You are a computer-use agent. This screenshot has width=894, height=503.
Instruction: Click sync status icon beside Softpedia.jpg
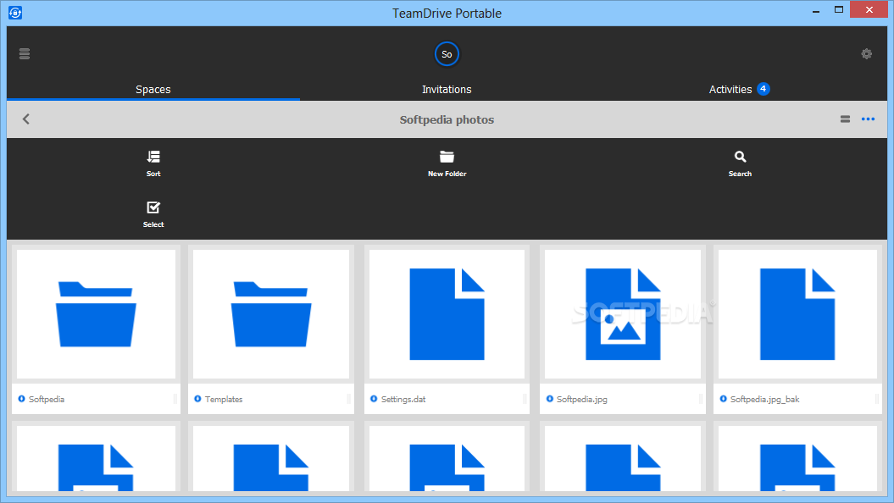550,399
